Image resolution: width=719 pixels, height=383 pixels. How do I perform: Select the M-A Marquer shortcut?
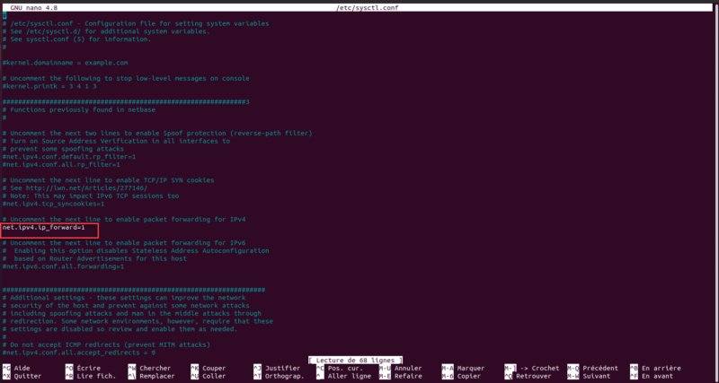tap(463, 368)
